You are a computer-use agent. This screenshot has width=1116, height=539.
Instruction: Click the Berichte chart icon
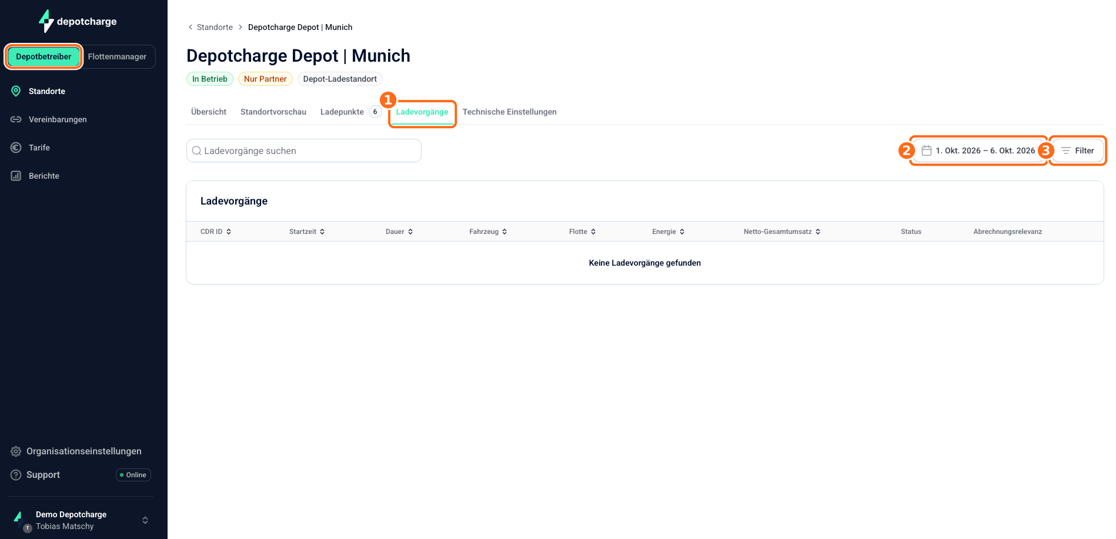tap(16, 176)
